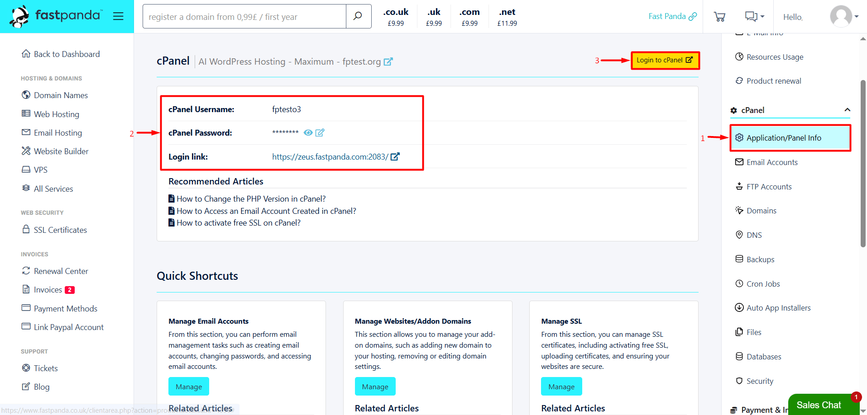Click the Login to cPanel button

(x=665, y=60)
